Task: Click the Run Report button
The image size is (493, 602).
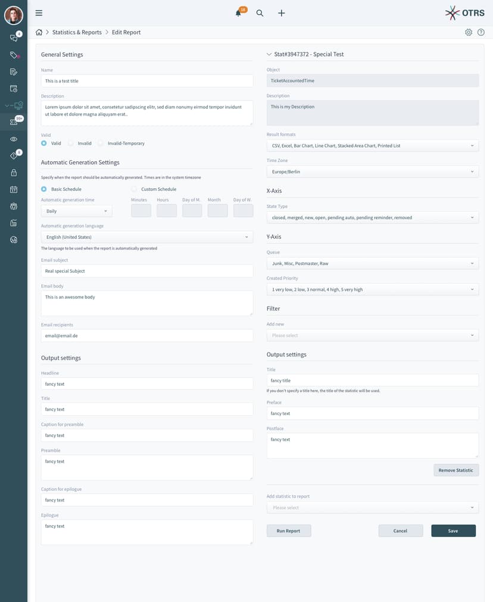Action: [x=289, y=531]
